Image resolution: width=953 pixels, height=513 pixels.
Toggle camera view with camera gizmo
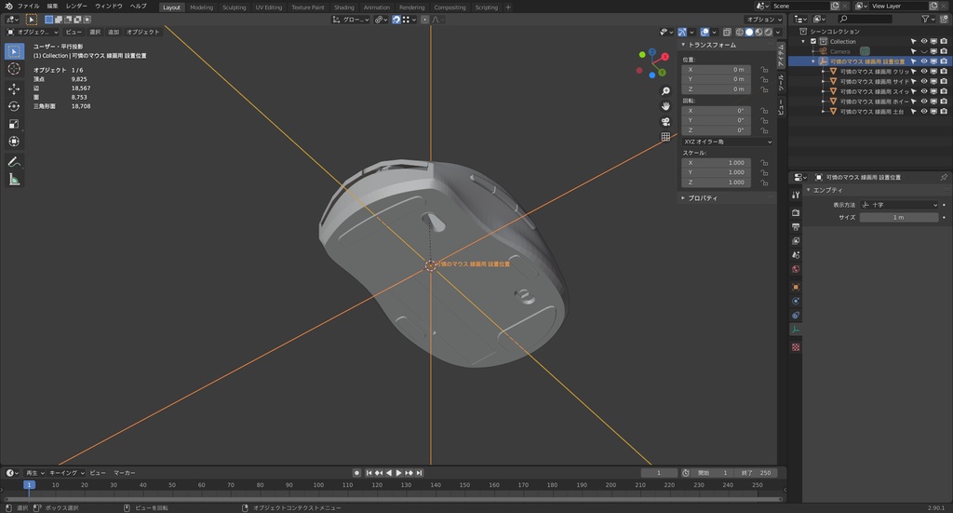click(x=665, y=122)
